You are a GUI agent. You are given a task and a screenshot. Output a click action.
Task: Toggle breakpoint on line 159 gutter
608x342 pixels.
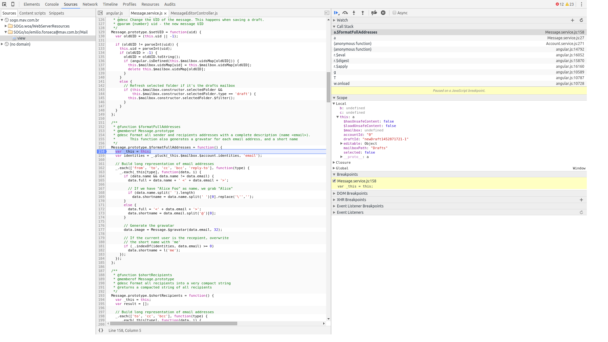(x=101, y=156)
